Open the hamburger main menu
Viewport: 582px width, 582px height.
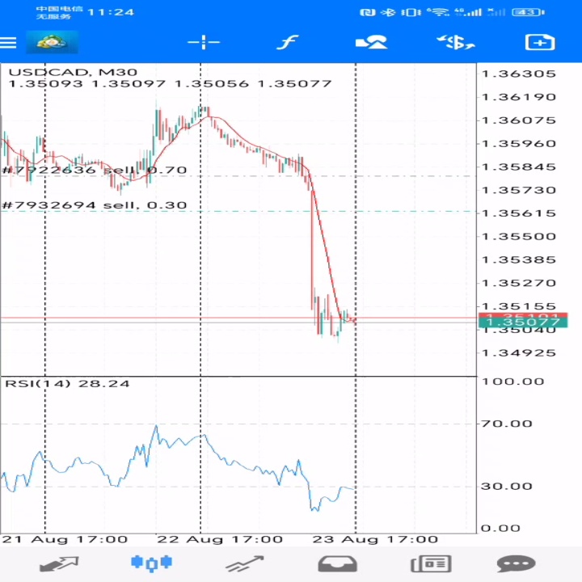point(9,42)
